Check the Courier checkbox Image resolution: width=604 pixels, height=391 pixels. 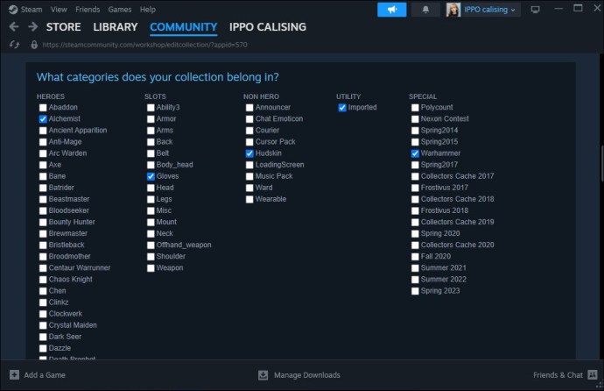pyautogui.click(x=249, y=131)
